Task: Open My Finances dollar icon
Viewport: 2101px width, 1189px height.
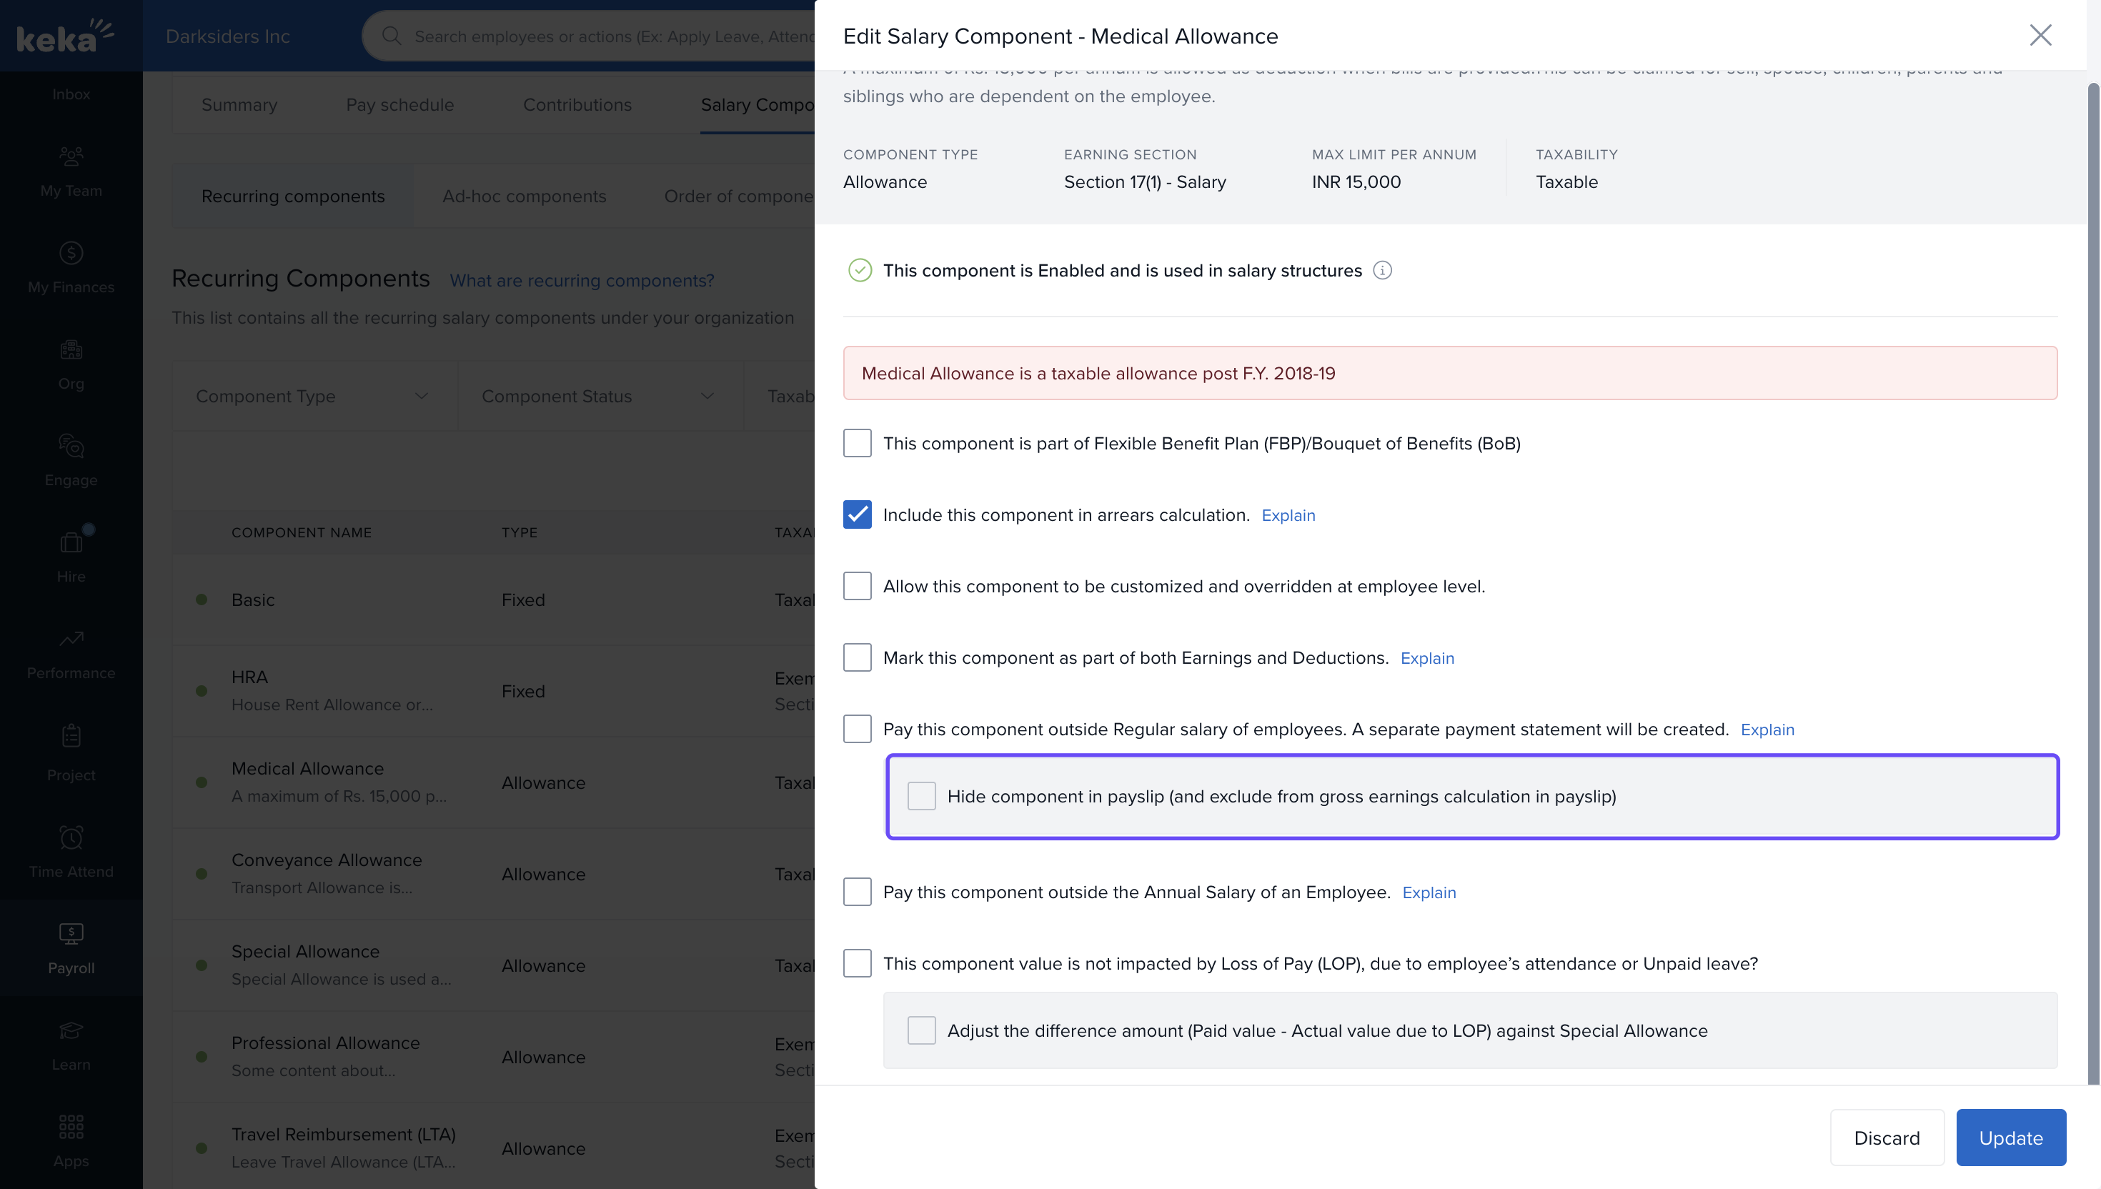Action: click(71, 253)
